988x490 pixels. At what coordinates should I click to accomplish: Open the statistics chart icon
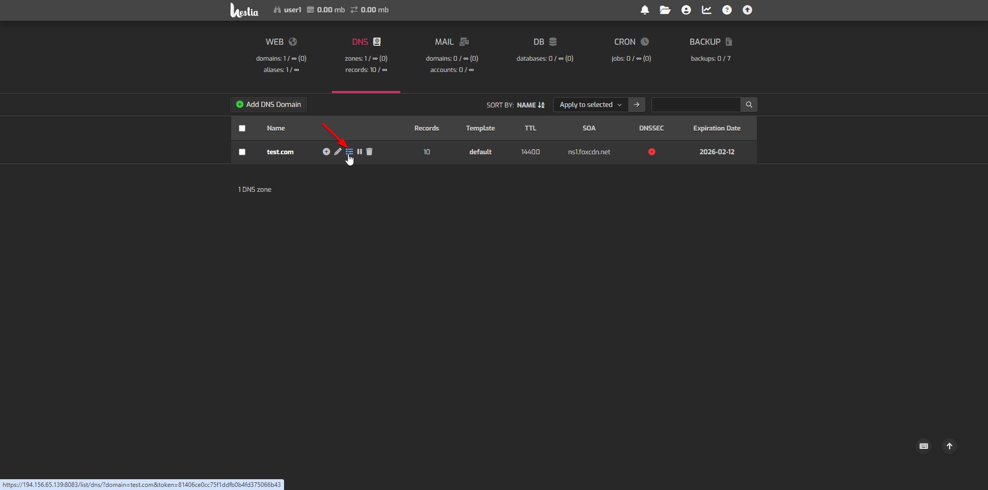pos(707,10)
